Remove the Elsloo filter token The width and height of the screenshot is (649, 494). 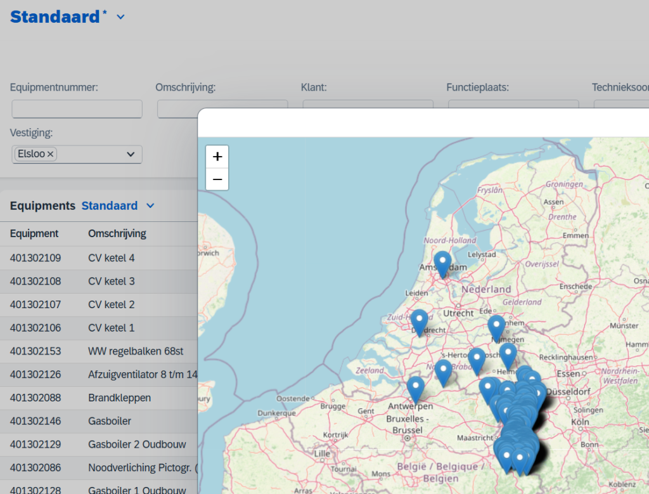coord(51,154)
